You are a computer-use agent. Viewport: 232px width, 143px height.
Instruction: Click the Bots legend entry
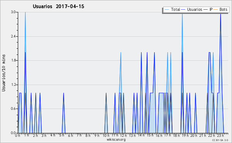[220, 9]
